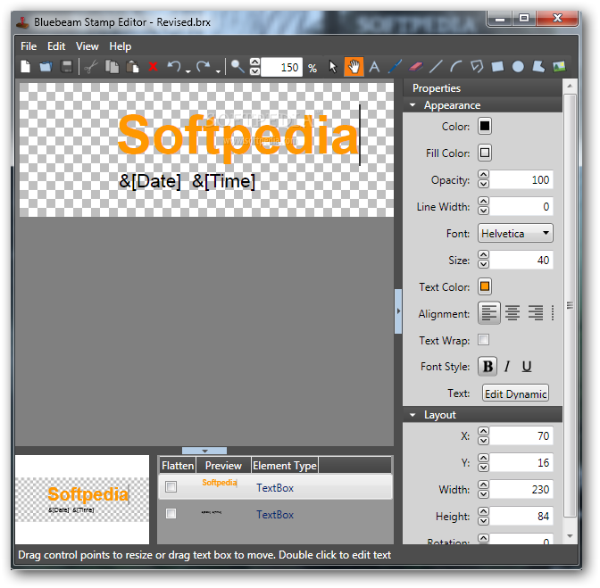Select the Pan hand tool
Screen dimensions: 600x588
click(x=354, y=67)
